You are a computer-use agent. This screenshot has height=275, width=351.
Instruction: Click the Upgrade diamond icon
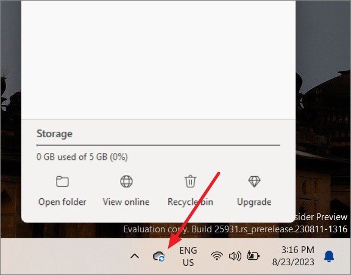[x=254, y=181]
